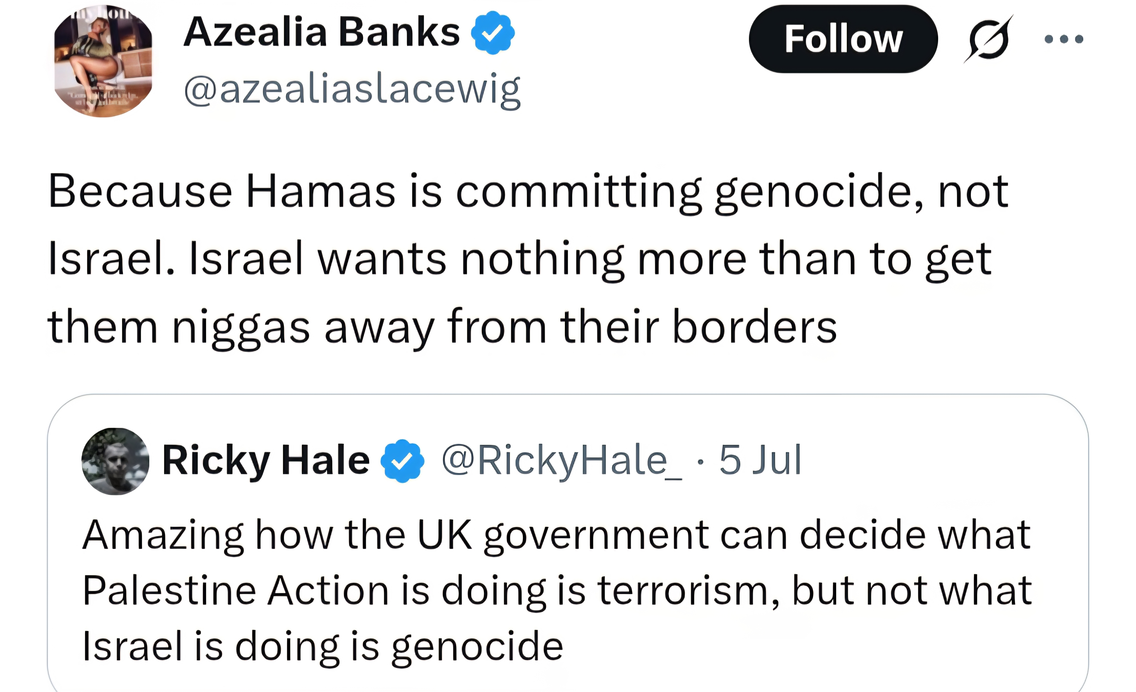Image resolution: width=1136 pixels, height=692 pixels.
Task: Click the Ricky Hale display name
Action: coord(266,460)
